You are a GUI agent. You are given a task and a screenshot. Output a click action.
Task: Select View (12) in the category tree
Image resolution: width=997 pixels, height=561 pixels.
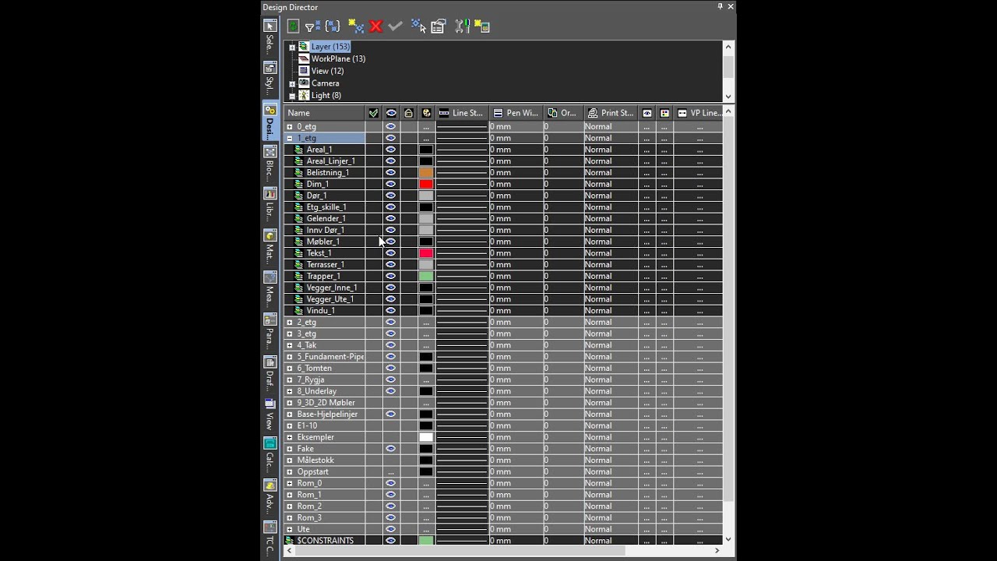point(327,71)
